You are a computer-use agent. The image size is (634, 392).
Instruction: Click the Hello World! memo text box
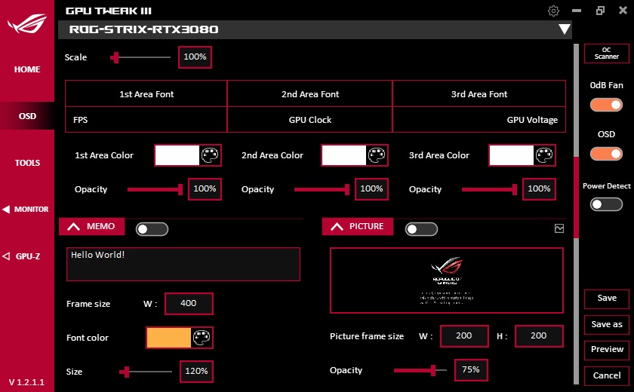coord(183,265)
